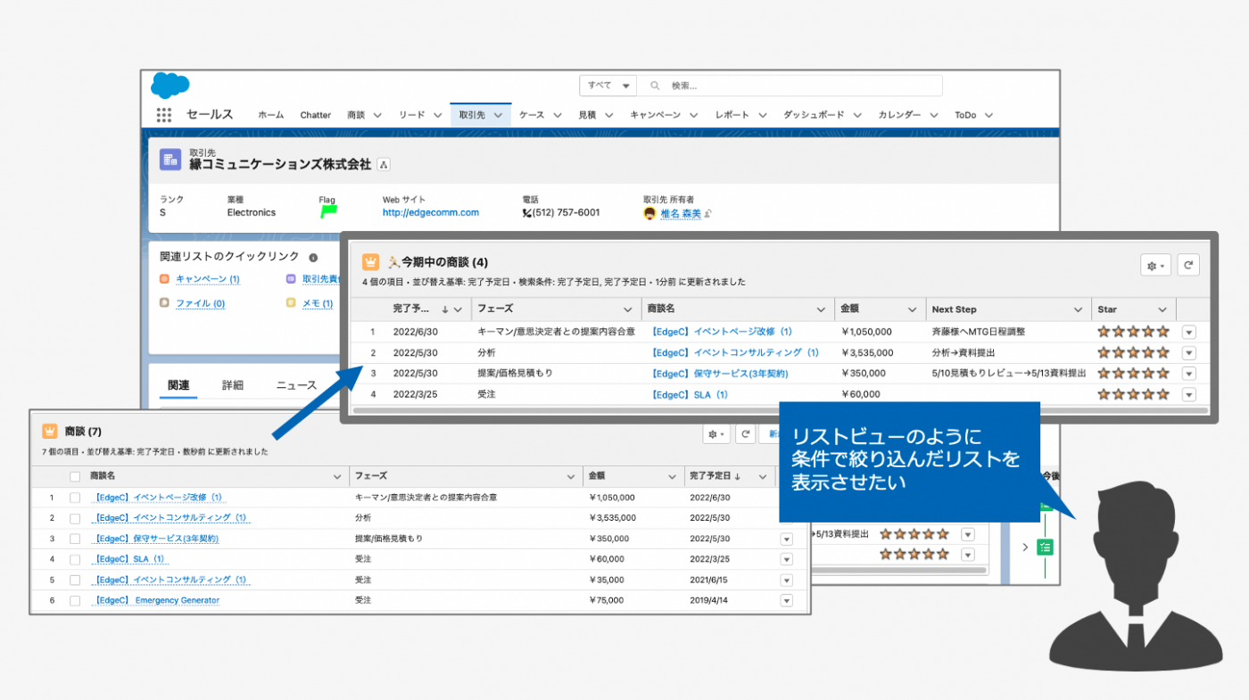Open gear settings in 商談 (7) list
Image resolution: width=1249 pixels, height=700 pixels.
(715, 434)
